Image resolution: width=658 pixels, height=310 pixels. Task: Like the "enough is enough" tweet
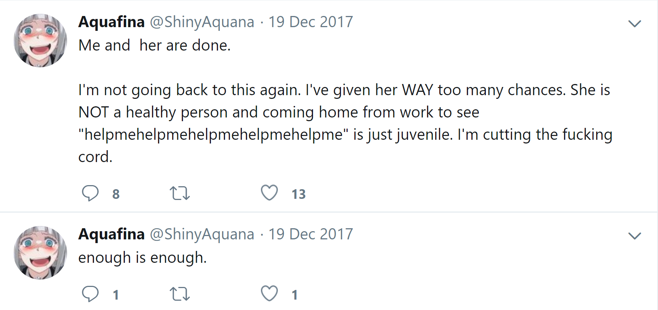(x=269, y=294)
